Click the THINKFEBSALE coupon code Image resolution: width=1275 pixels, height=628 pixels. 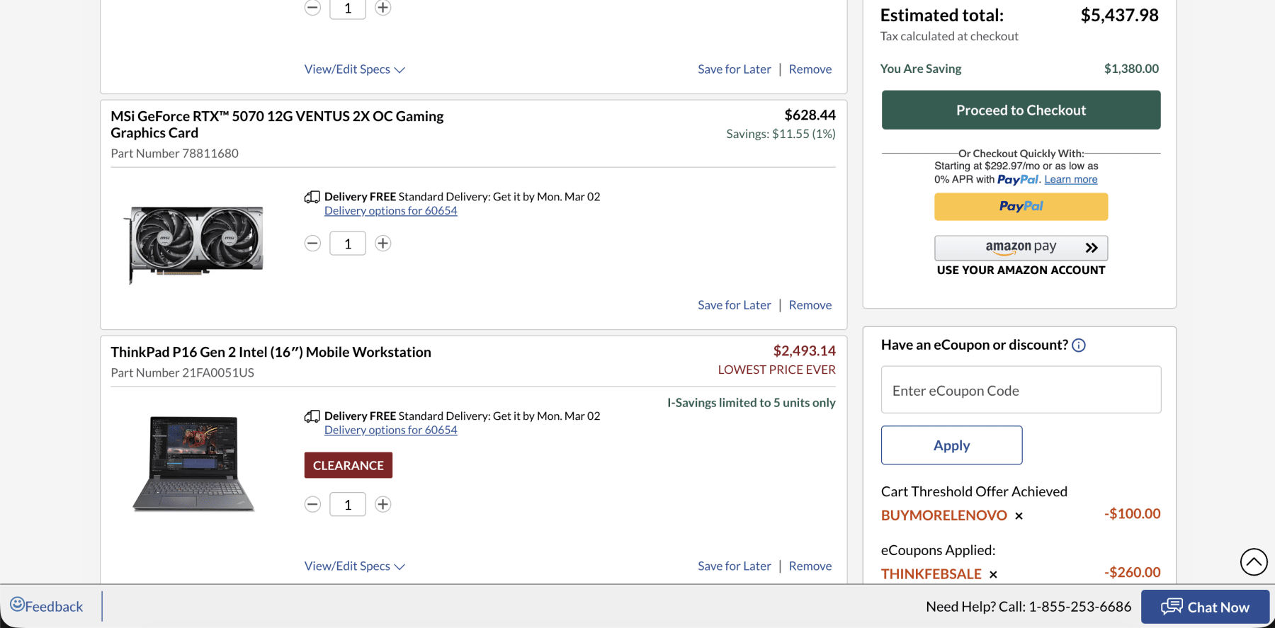[x=931, y=574]
